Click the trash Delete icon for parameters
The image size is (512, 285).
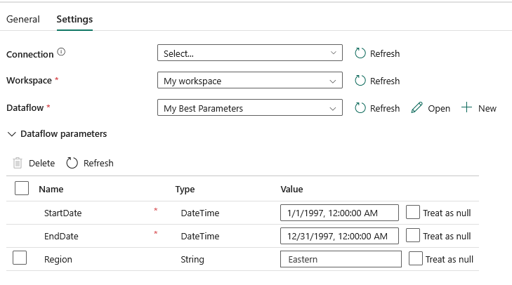[18, 163]
